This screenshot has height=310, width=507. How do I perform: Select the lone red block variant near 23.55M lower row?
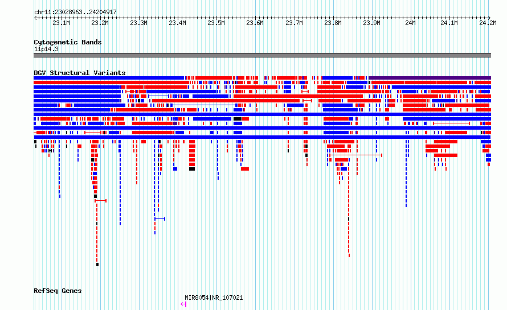[x=245, y=169]
